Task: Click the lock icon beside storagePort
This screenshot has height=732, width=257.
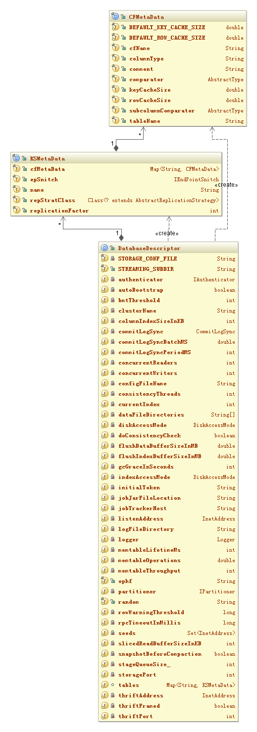Action: tap(112, 675)
